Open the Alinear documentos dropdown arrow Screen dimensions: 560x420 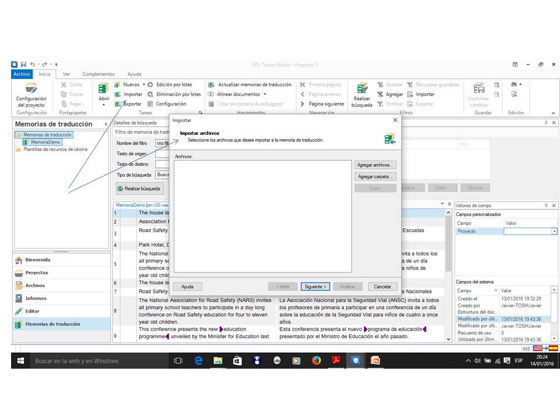265,94
